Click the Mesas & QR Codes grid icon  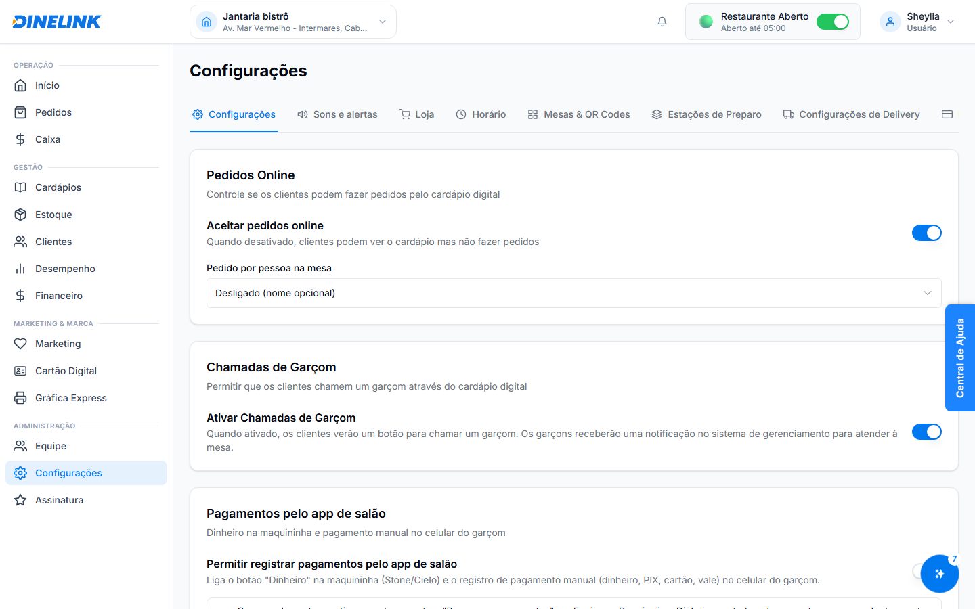(x=533, y=114)
